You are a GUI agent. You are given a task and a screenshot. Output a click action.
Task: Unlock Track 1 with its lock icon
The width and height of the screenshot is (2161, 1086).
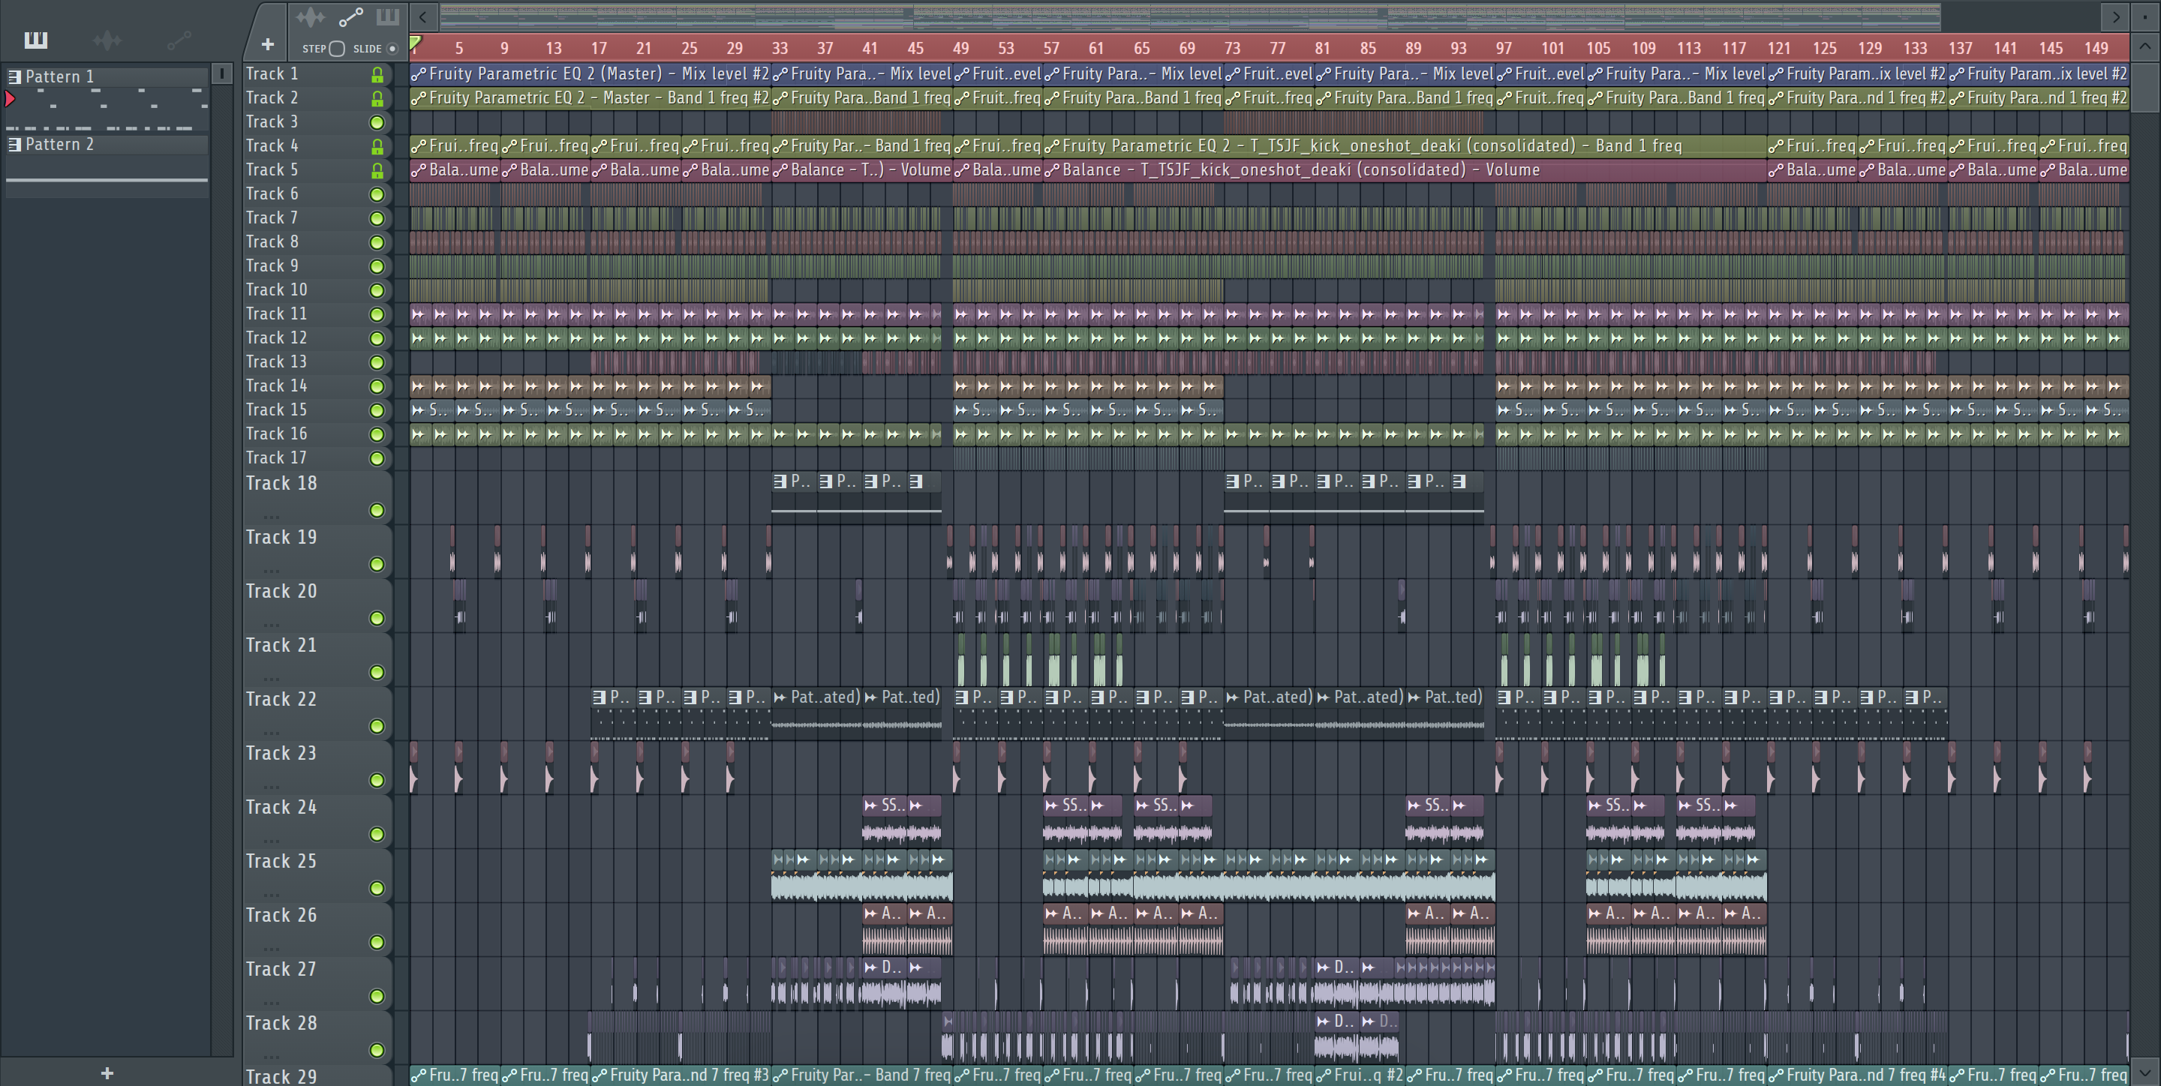click(x=377, y=75)
